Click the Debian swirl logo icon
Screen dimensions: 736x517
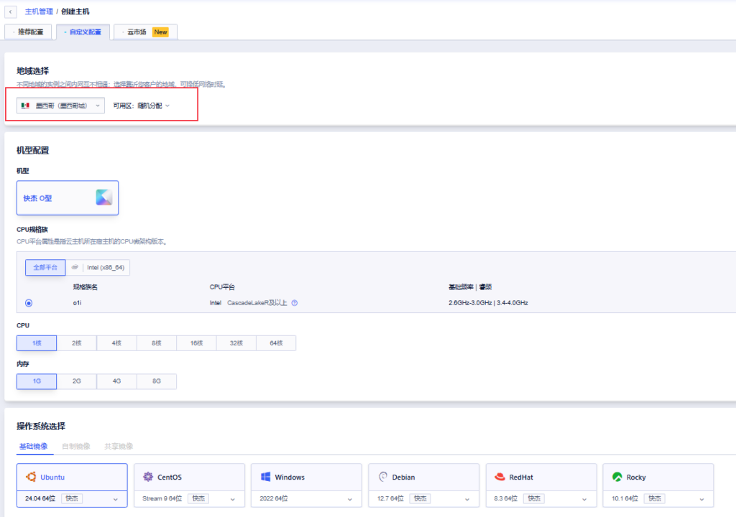[x=383, y=477]
